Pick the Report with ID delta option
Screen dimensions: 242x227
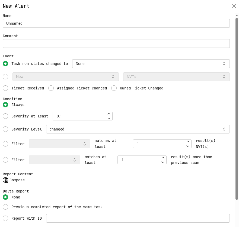tap(5, 218)
